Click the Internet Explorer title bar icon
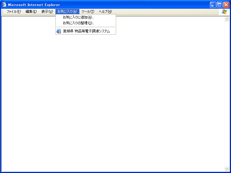Screen dimensions: 231x173 4,5
